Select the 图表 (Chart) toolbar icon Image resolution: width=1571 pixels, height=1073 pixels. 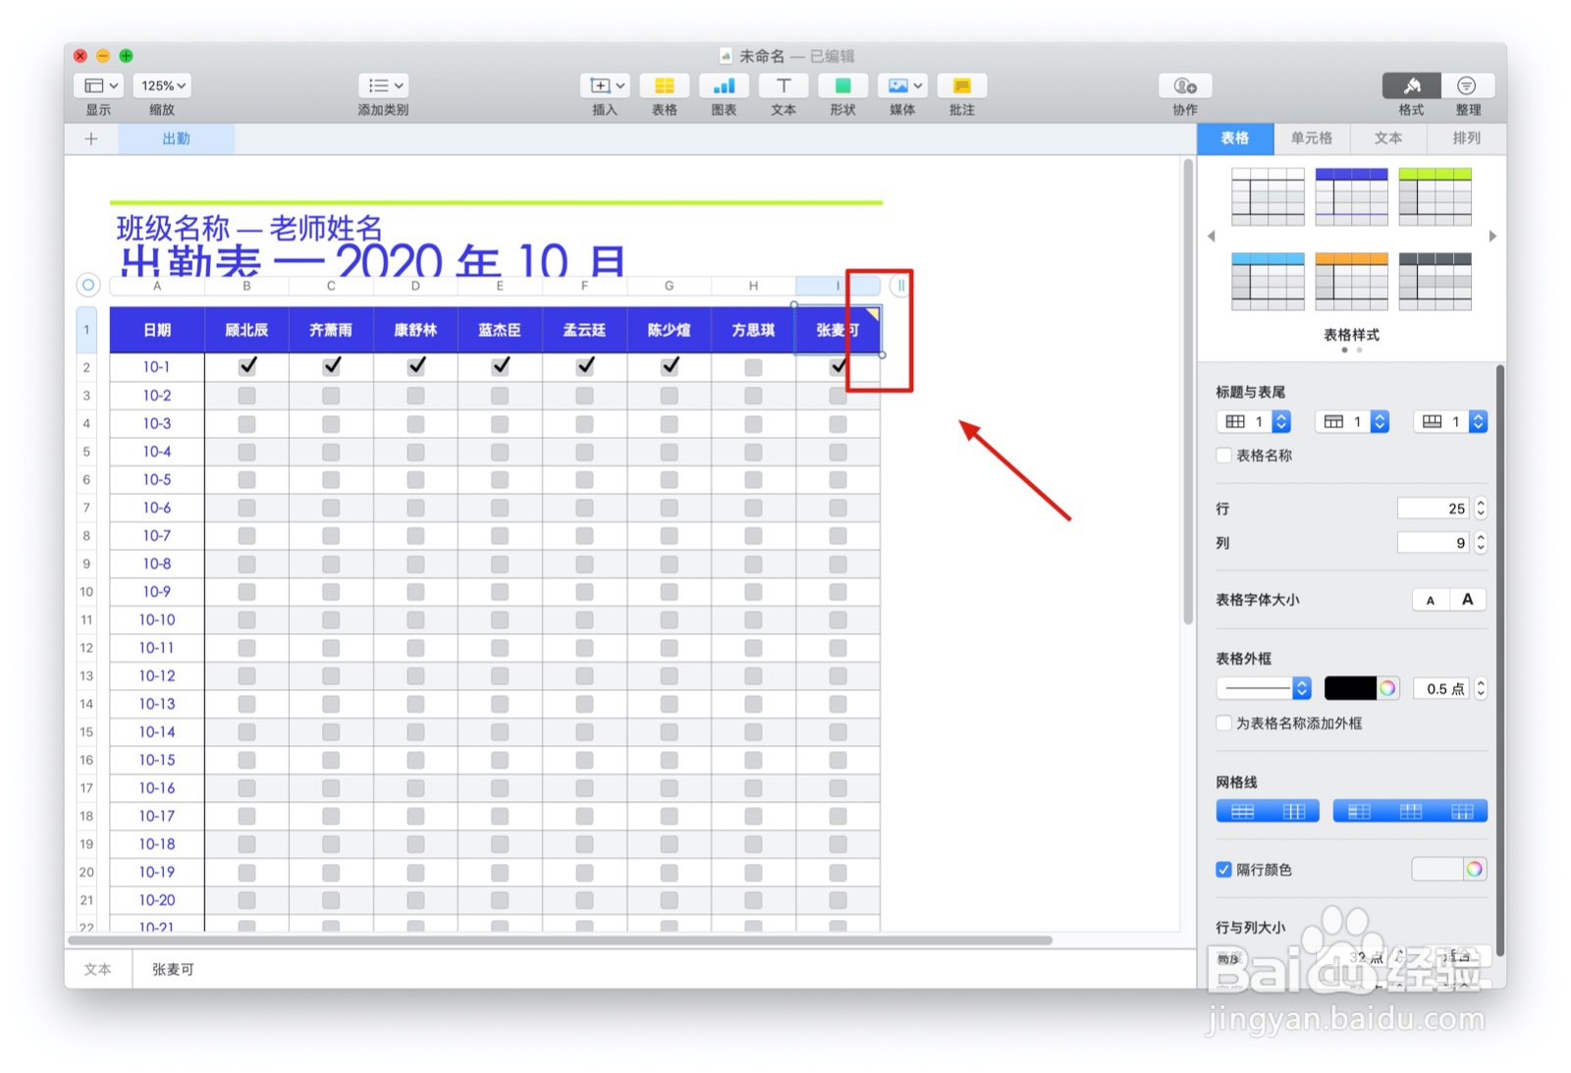tap(724, 85)
